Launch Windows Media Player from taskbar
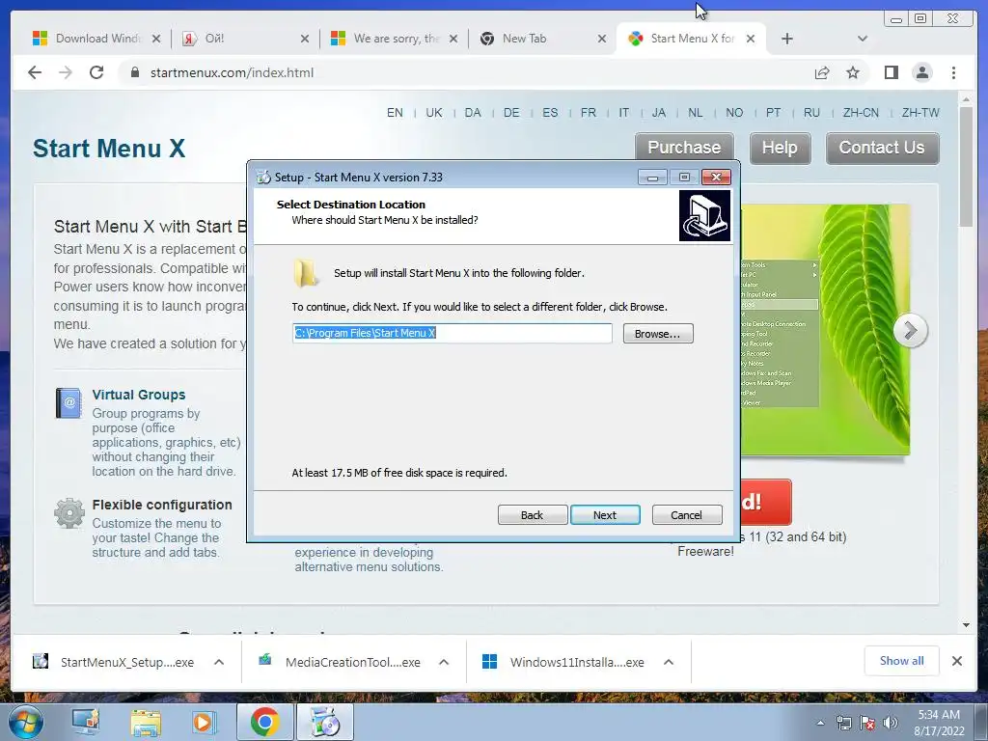 coord(203,722)
